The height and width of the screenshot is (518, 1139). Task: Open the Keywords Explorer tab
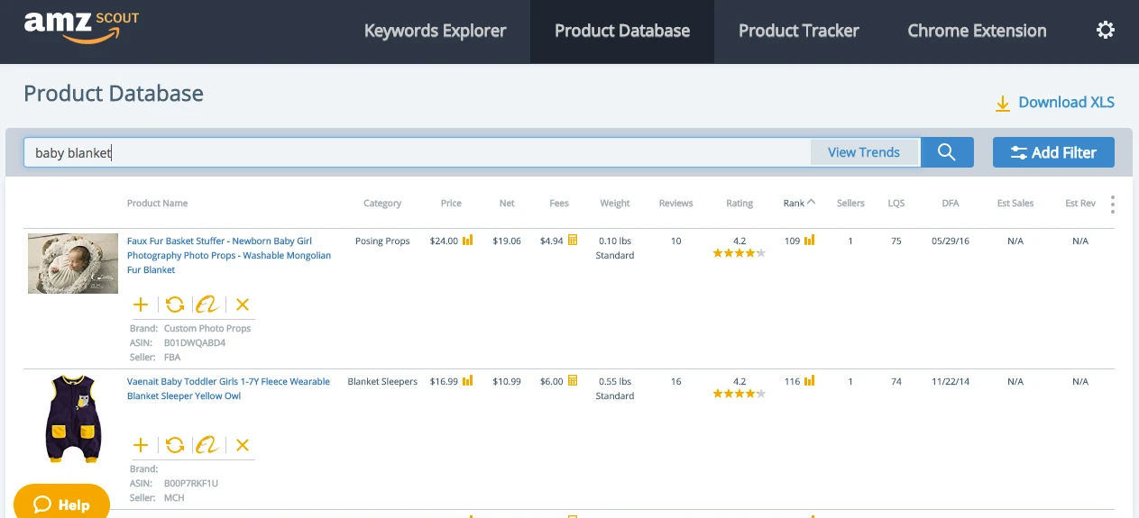click(435, 32)
